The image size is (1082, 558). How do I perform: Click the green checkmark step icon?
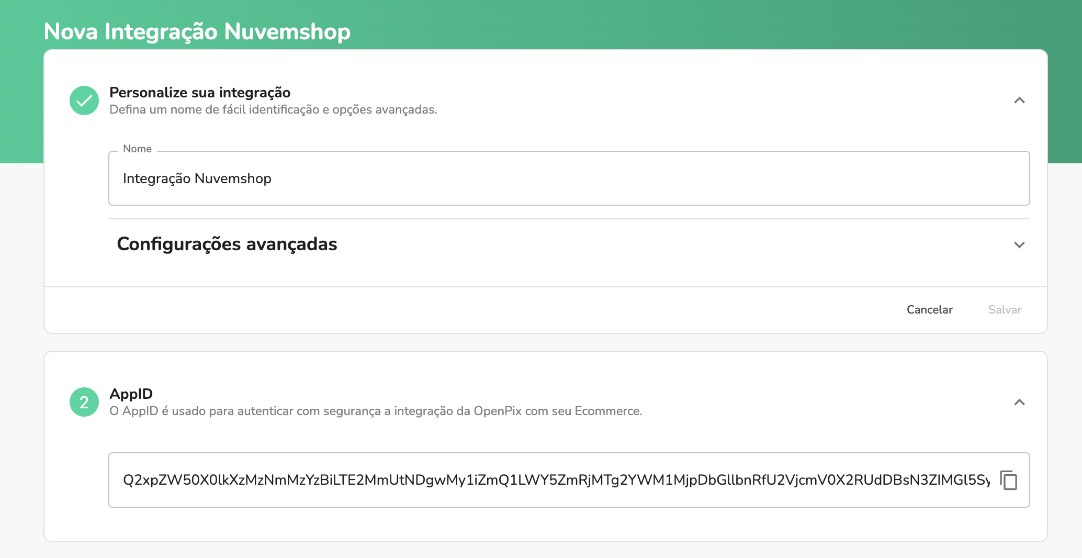[84, 101]
